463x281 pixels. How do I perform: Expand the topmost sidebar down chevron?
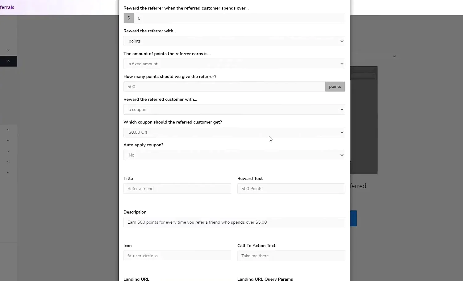click(8, 50)
